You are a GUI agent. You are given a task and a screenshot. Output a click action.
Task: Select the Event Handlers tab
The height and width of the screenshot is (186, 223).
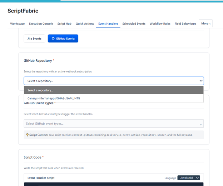pos(108,24)
